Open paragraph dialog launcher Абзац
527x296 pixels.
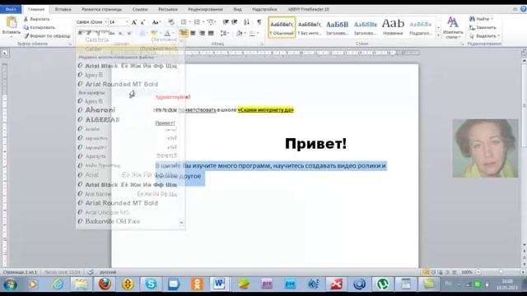[x=262, y=44]
